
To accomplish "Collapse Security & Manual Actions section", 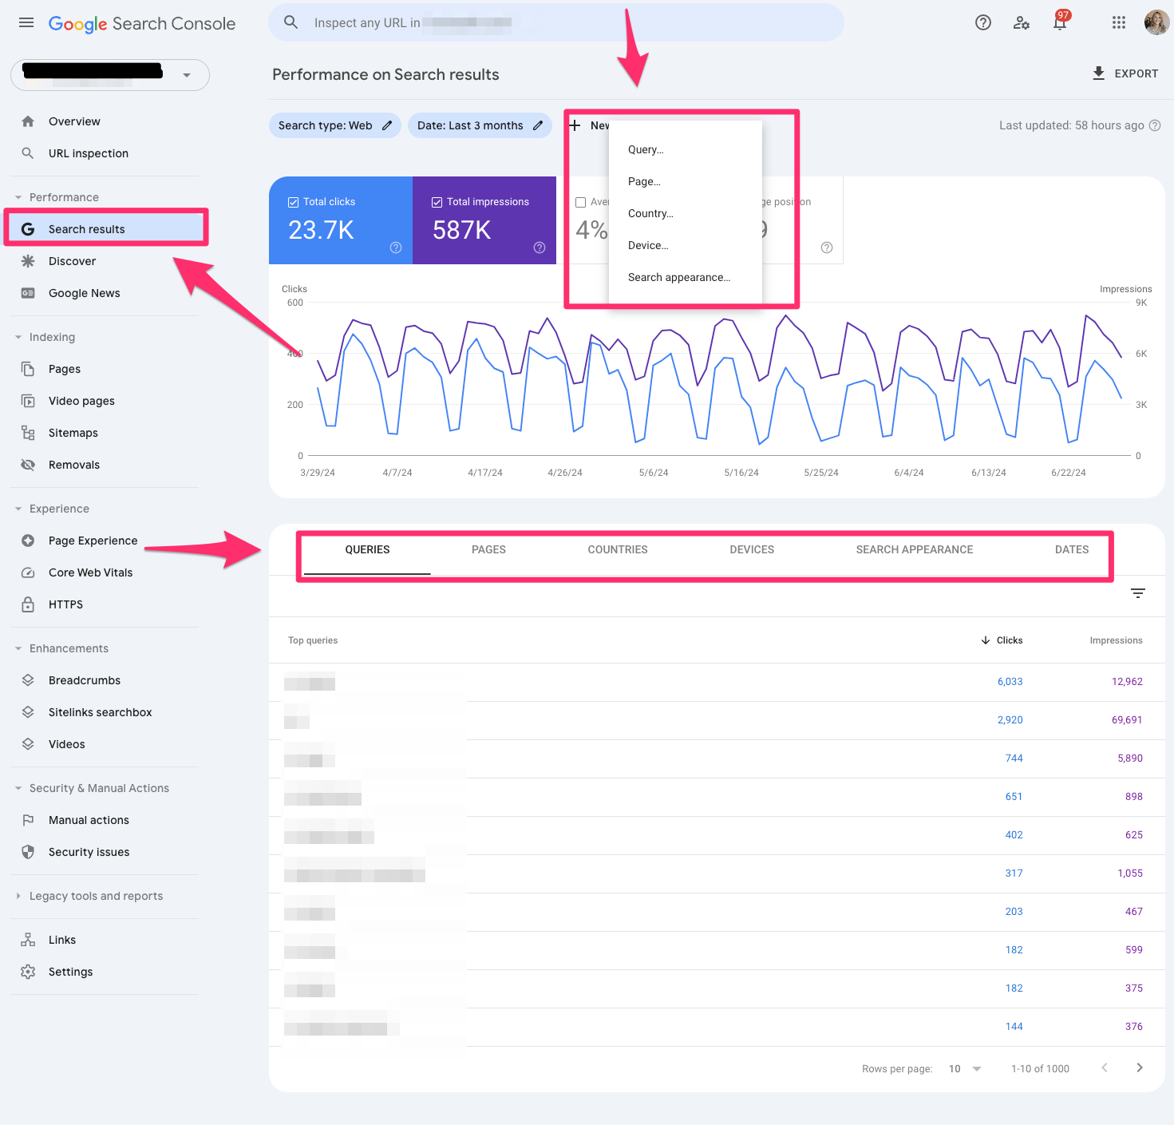I will 18,788.
